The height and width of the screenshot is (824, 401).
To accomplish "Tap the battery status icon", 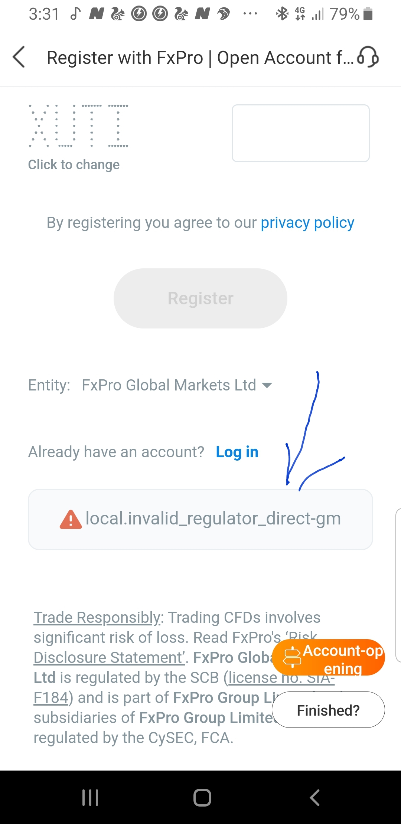I will (x=368, y=14).
